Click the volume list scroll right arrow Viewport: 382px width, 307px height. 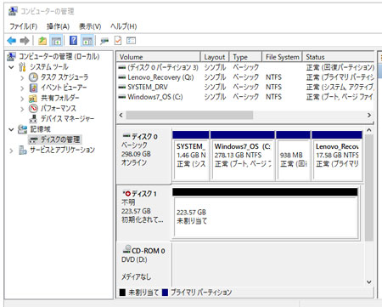tap(369, 115)
